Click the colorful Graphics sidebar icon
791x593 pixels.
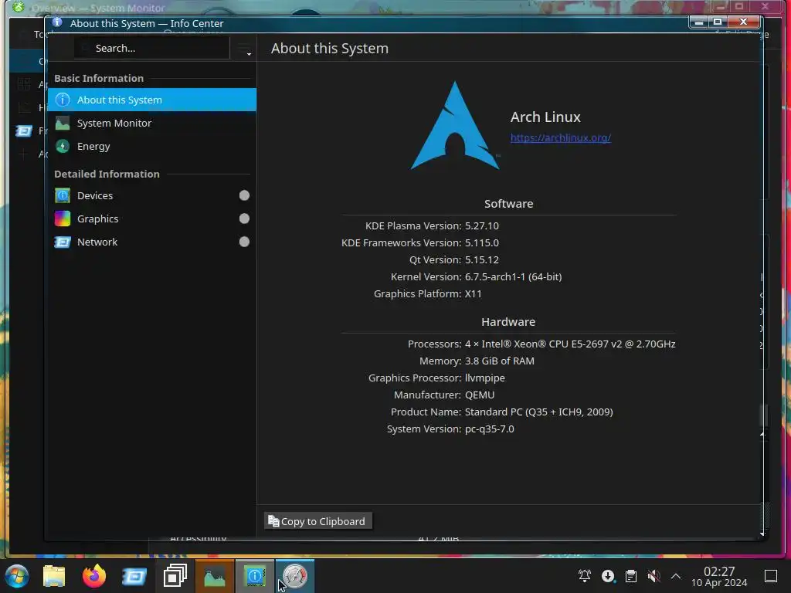(x=63, y=219)
